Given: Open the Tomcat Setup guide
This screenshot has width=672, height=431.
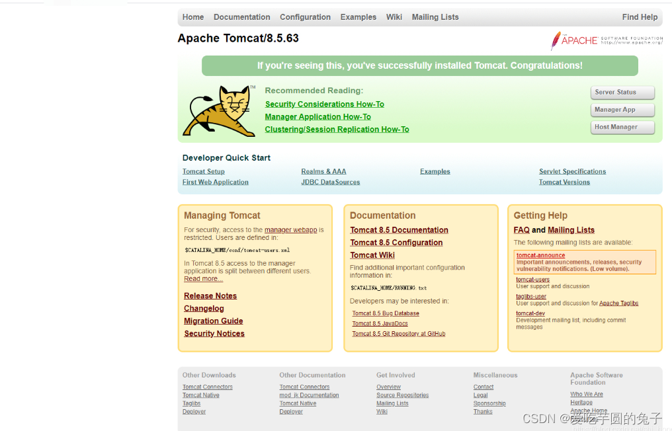Looking at the screenshot, I should [x=203, y=171].
